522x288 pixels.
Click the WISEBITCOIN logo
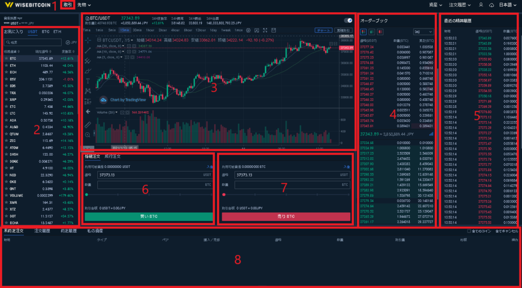(28, 5)
